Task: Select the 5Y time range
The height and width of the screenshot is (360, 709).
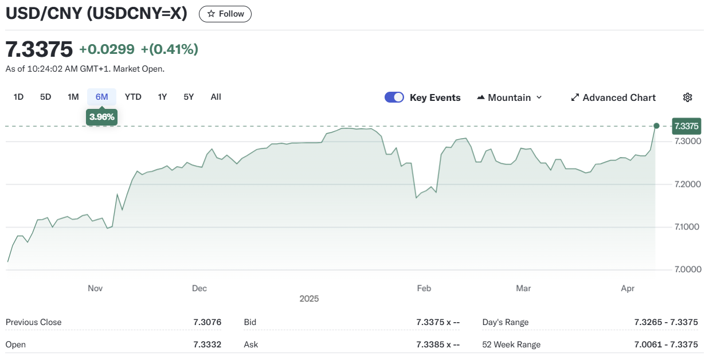Action: click(189, 97)
